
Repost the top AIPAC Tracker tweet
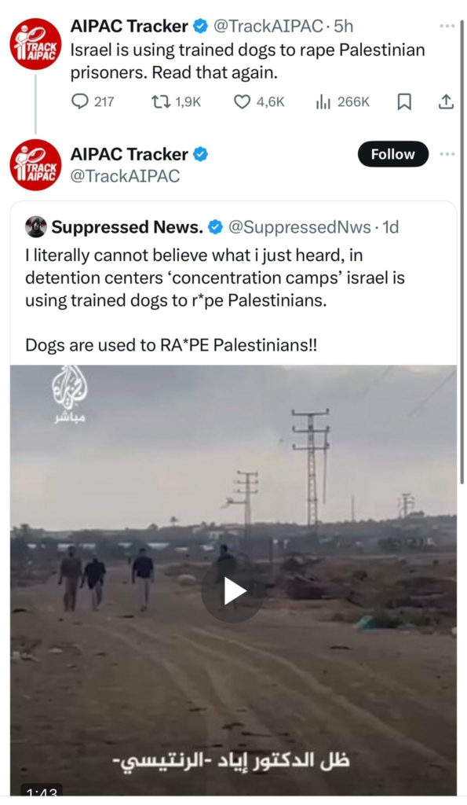176,101
